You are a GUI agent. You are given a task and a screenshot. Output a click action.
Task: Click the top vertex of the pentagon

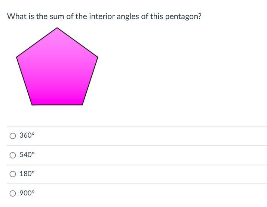[57, 28]
